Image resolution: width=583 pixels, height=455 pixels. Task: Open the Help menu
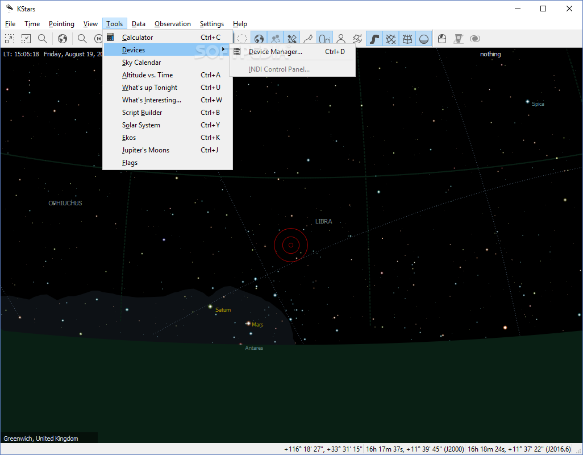[x=240, y=24]
